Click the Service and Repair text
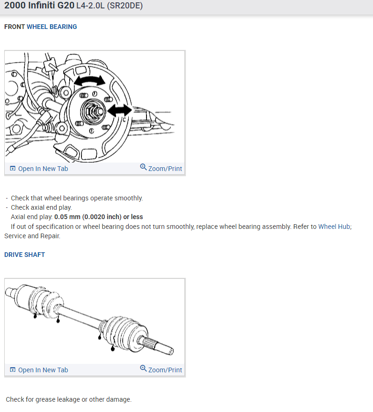The height and width of the screenshot is (412, 373). tap(32, 236)
